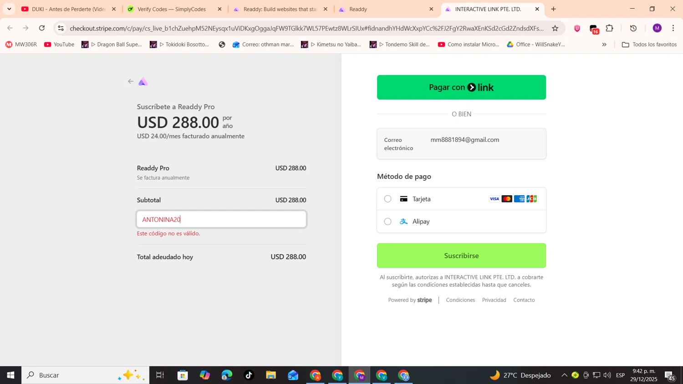Switch to the Readdy tab
This screenshot has height=384, width=683.
(x=385, y=9)
